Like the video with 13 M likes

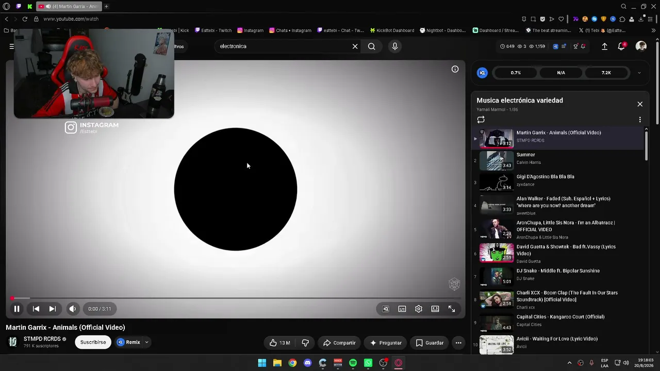tap(279, 343)
